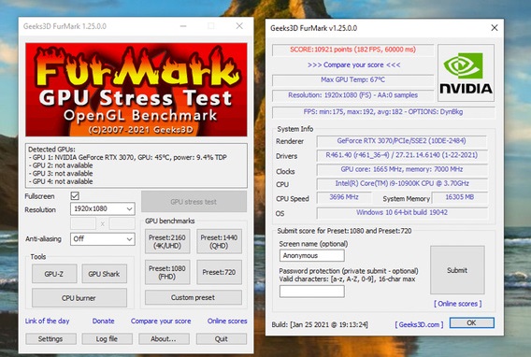Click the GPU stress test button
The height and width of the screenshot is (357, 531).
click(194, 202)
